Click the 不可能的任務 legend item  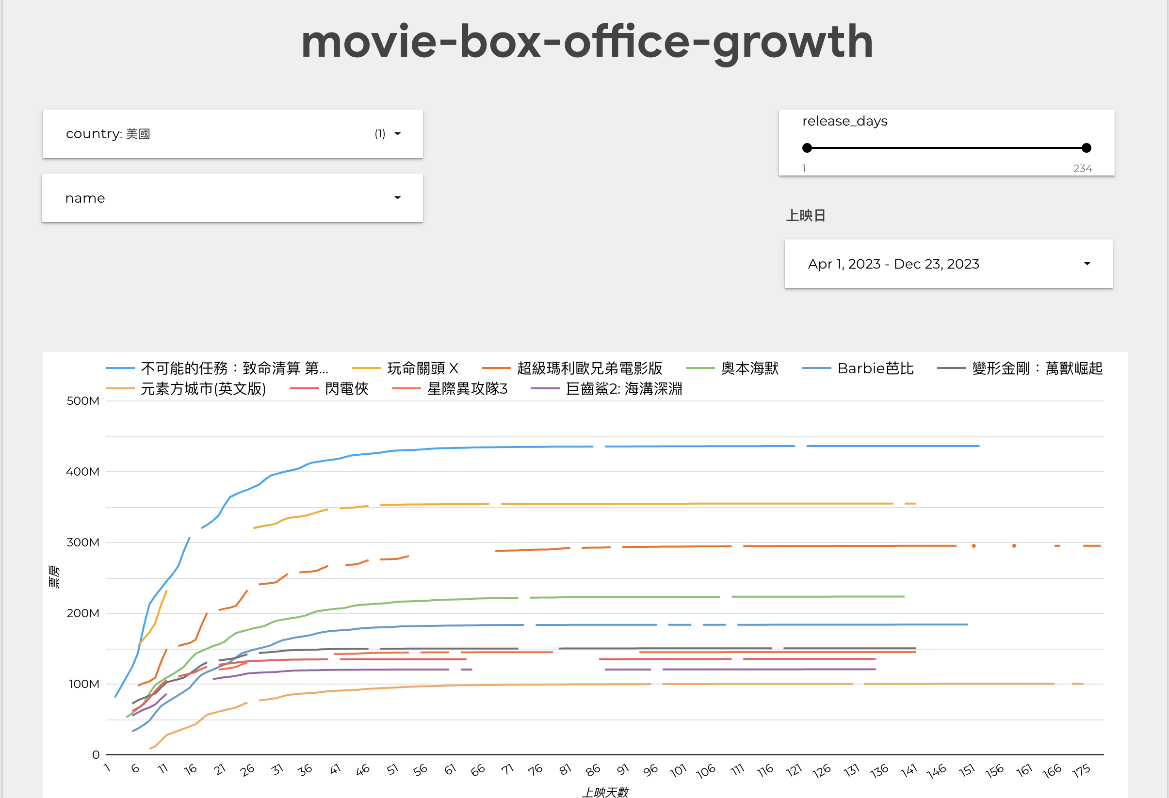pyautogui.click(x=234, y=368)
